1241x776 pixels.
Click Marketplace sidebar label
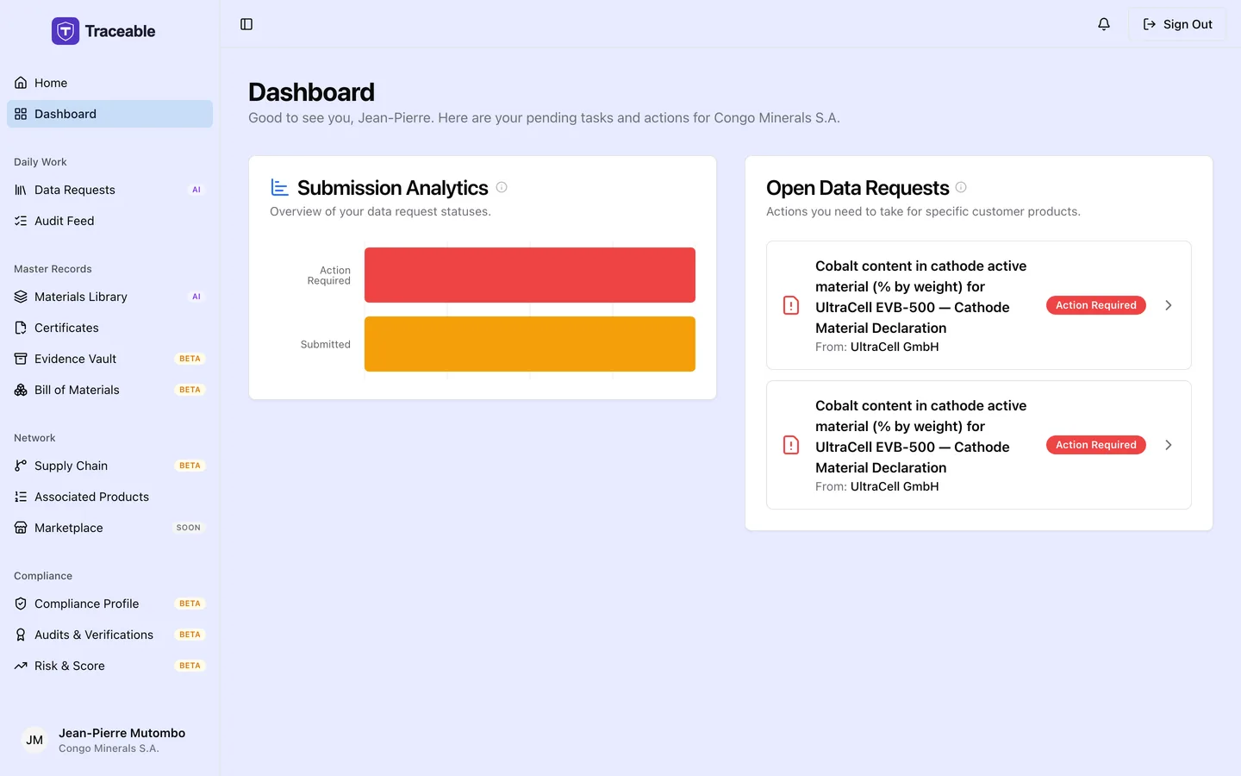69,528
